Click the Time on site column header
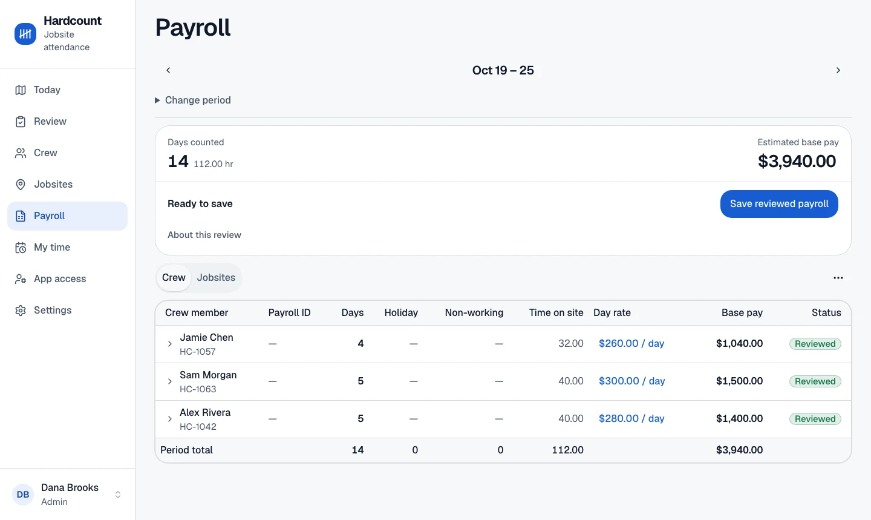Viewport: 871px width, 520px height. coord(556,313)
